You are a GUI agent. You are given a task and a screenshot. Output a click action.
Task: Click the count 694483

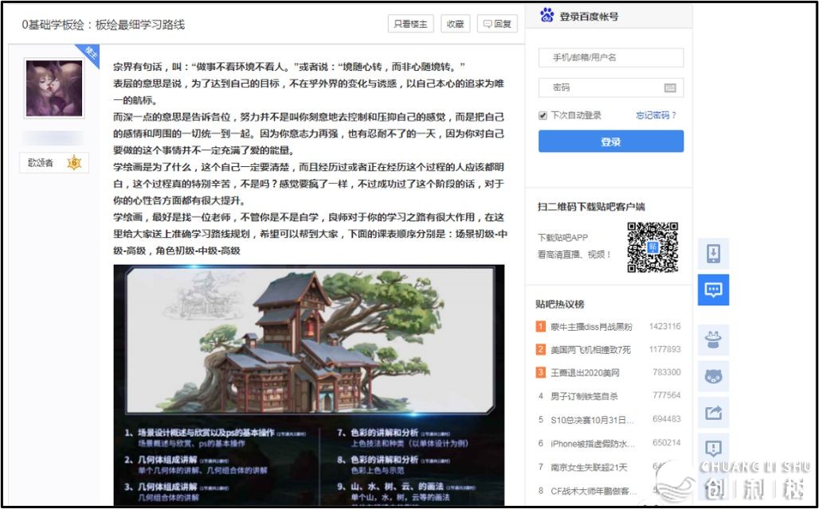click(667, 419)
